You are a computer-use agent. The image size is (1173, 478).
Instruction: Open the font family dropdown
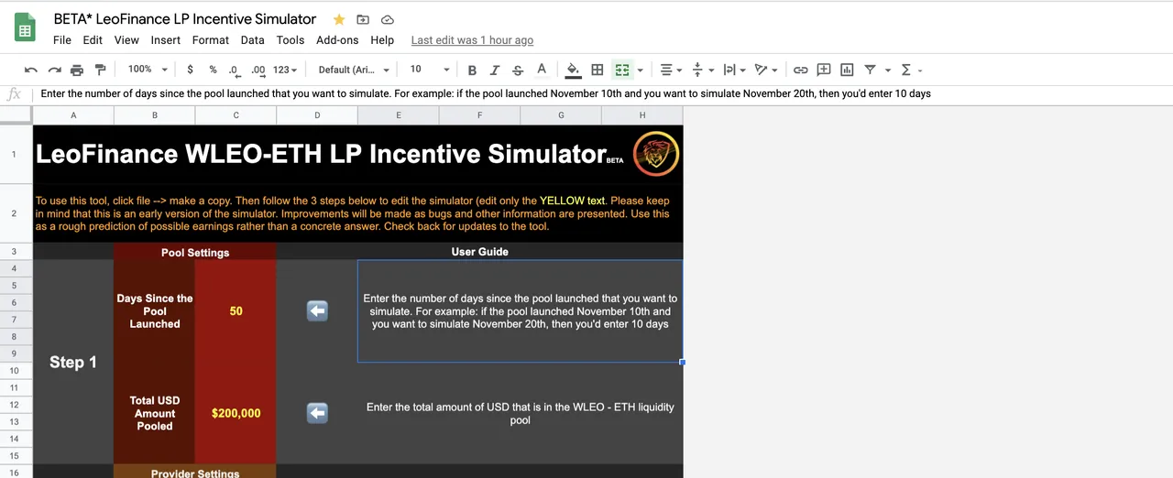pos(354,70)
